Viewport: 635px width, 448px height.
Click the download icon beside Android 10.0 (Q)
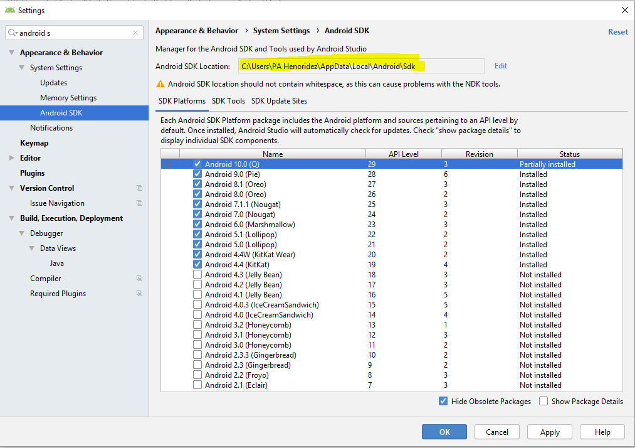pos(167,164)
